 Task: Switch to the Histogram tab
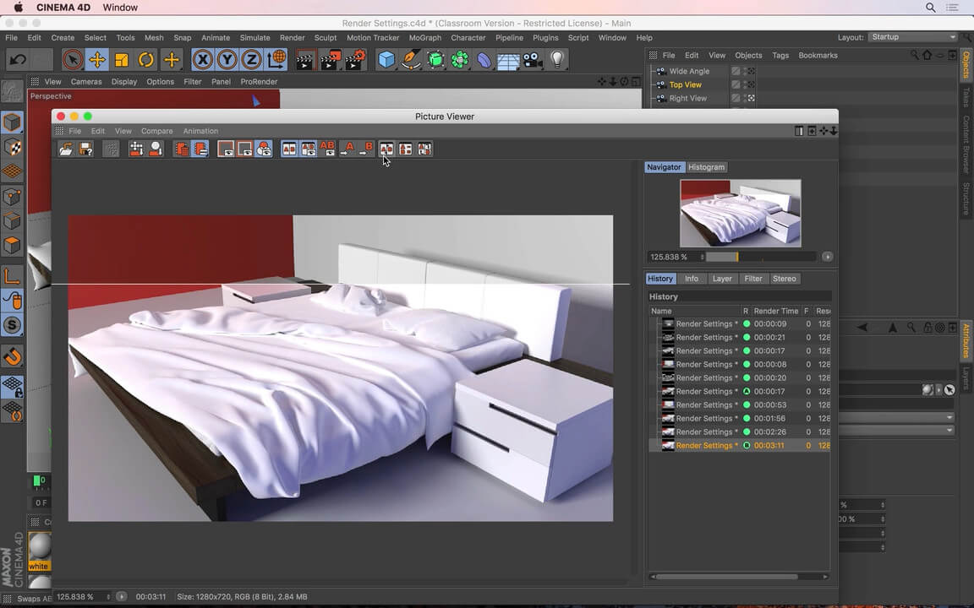coord(706,166)
